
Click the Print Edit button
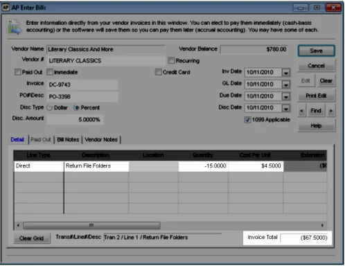click(316, 96)
